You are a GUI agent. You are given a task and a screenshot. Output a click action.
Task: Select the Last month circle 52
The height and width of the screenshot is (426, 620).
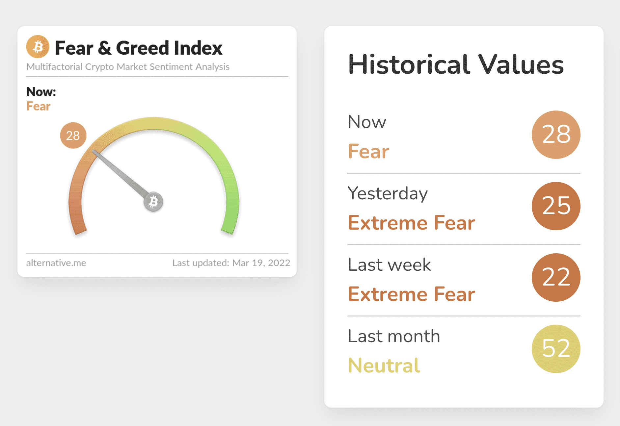(556, 349)
